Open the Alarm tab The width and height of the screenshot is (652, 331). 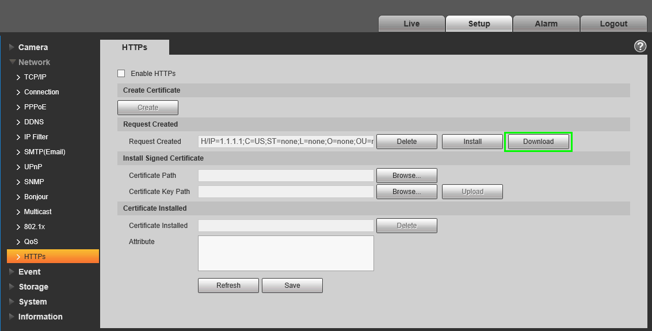coord(546,24)
